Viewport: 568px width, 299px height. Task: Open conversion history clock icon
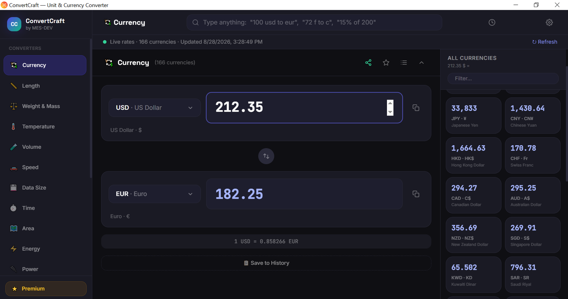pyautogui.click(x=492, y=22)
